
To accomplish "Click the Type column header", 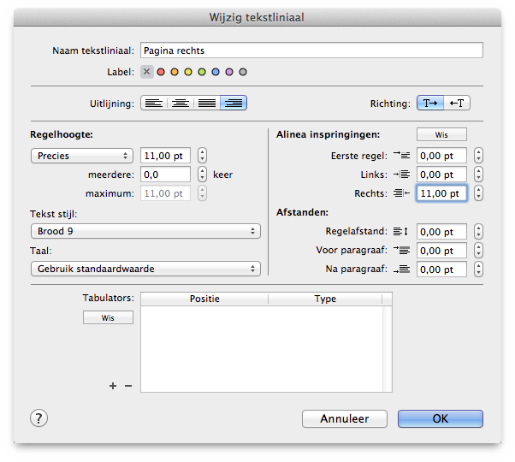I will (x=325, y=299).
